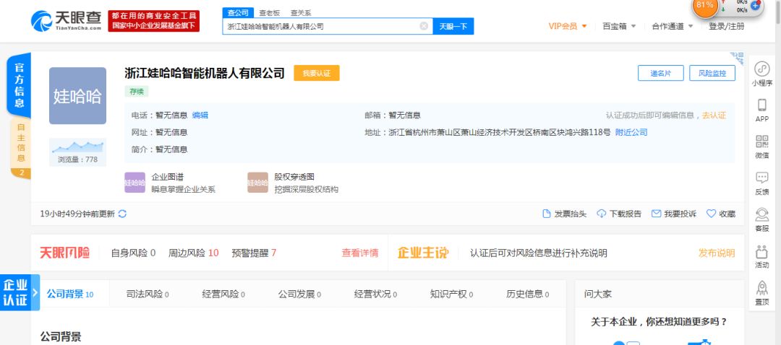Clear the search box with X icon
The height and width of the screenshot is (345, 781).
tap(424, 26)
